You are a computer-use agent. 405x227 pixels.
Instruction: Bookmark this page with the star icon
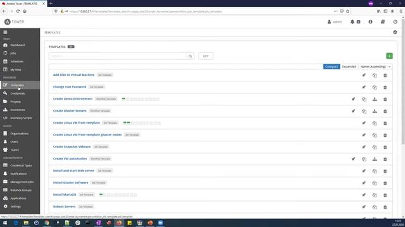[347, 11]
